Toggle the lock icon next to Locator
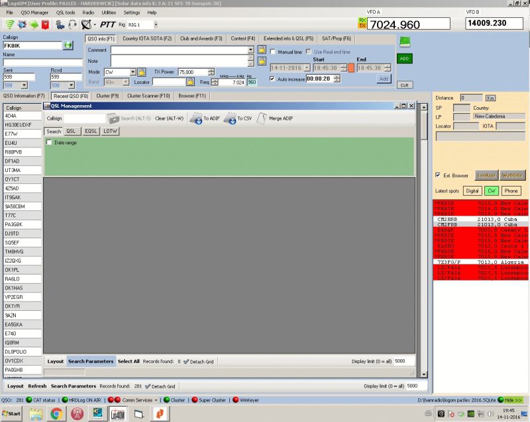530x422 pixels. pos(190,82)
